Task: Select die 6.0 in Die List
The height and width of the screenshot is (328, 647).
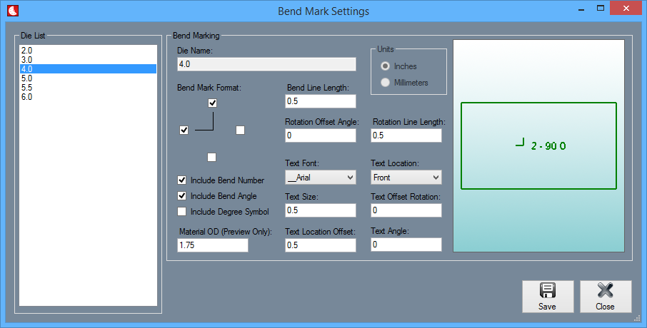Action: click(x=88, y=97)
